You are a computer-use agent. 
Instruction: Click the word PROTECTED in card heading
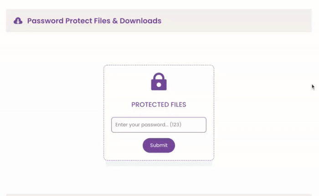150,105
